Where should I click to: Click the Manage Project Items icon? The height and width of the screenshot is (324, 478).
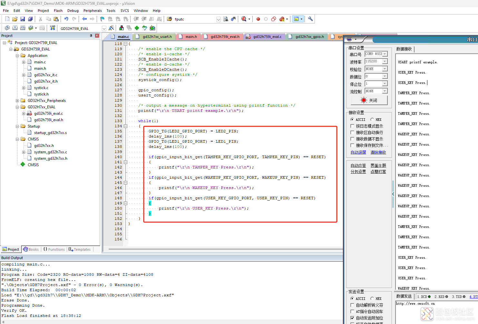[x=122, y=28]
